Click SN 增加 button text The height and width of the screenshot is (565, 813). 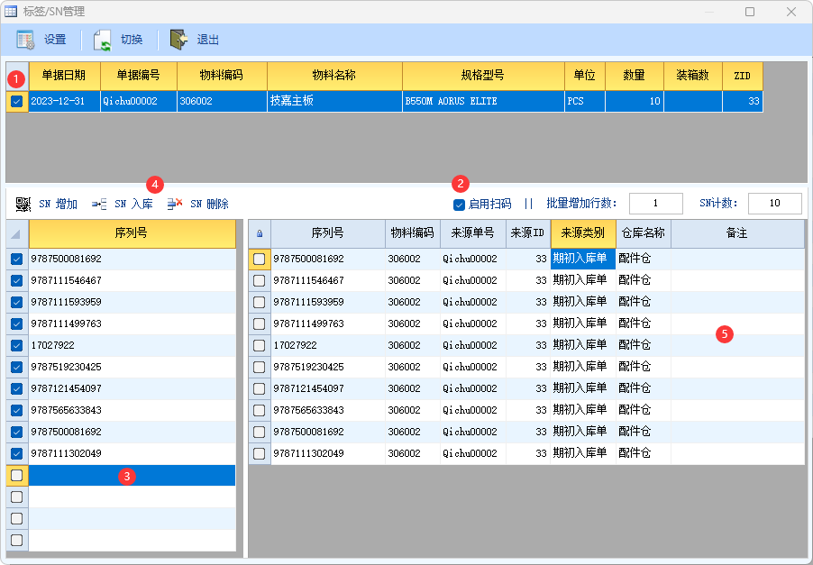(x=58, y=205)
